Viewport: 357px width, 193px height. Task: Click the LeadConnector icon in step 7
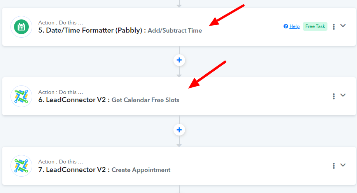click(21, 166)
